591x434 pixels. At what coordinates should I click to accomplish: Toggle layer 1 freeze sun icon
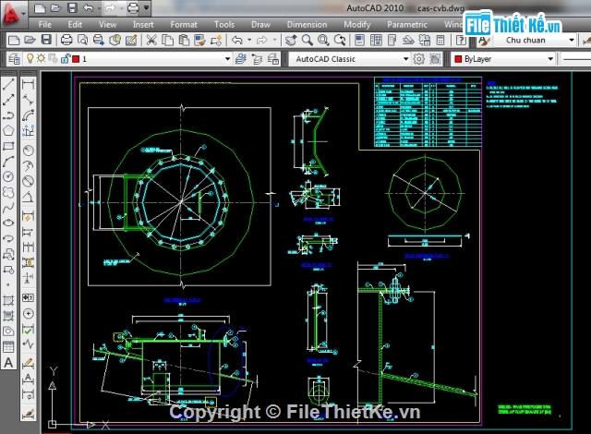[41, 59]
